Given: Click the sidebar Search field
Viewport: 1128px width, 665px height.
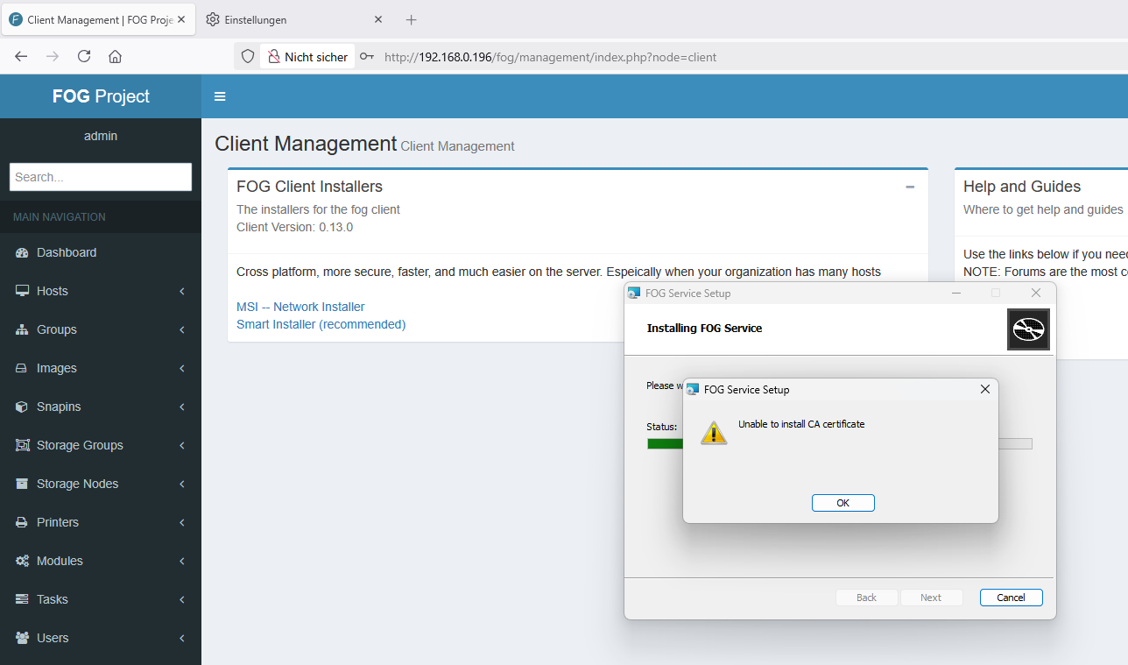Looking at the screenshot, I should [101, 177].
